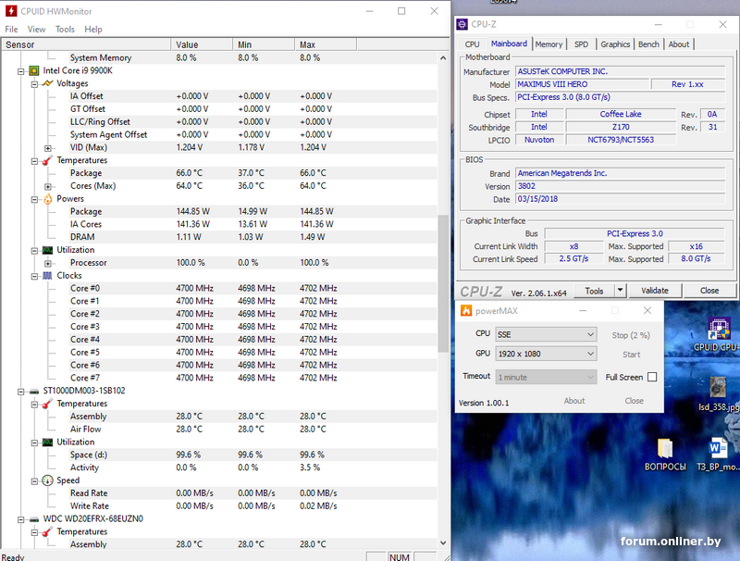Open the powerMAX Timeout dropdown
This screenshot has width=740, height=561.
(x=546, y=378)
